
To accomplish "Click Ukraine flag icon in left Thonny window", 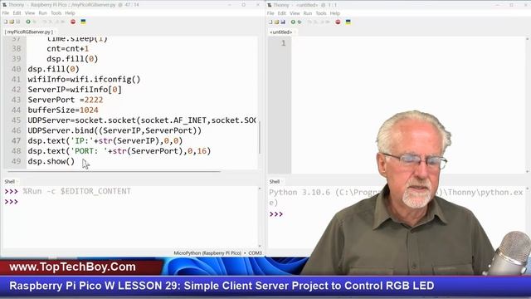I will click(83, 22).
